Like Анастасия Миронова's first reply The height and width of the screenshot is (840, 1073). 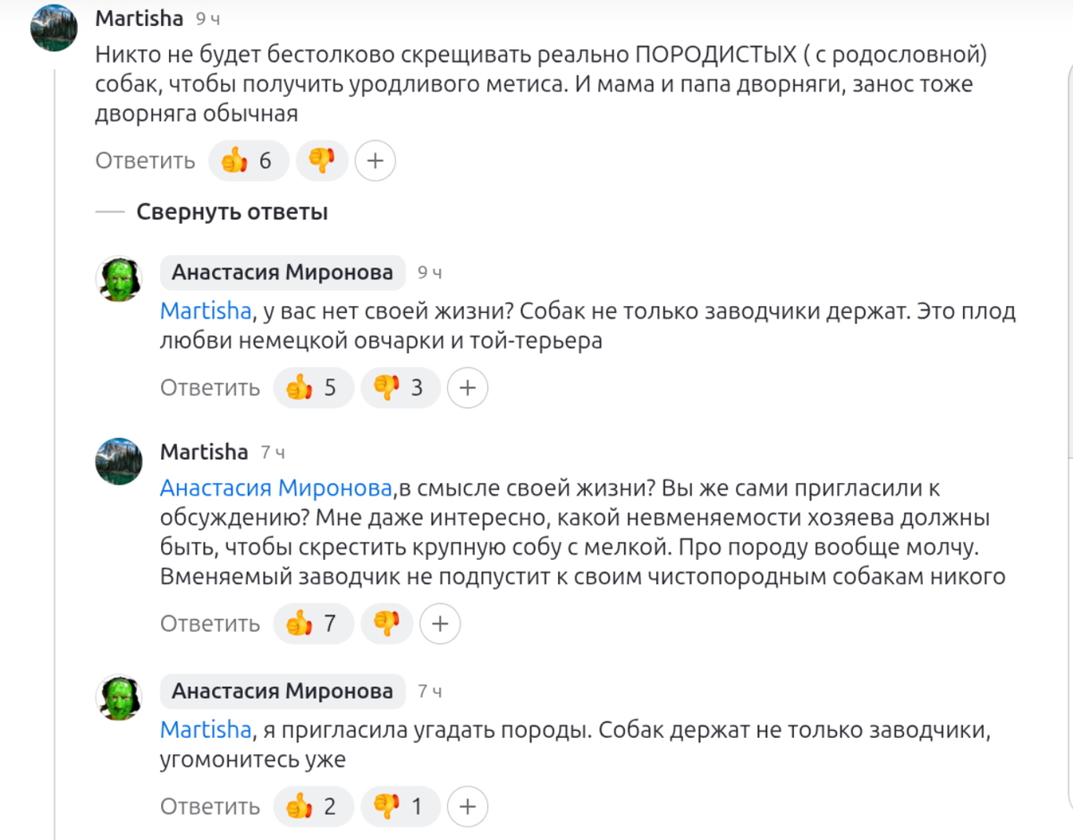313,387
